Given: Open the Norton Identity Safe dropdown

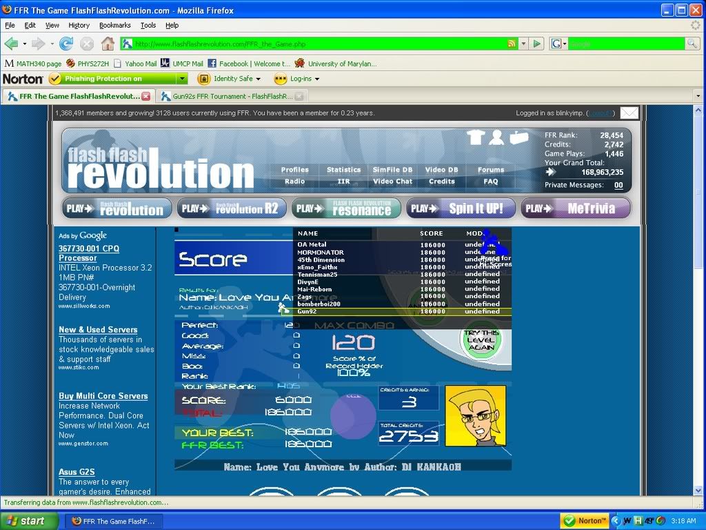Looking at the screenshot, I should click(x=258, y=79).
